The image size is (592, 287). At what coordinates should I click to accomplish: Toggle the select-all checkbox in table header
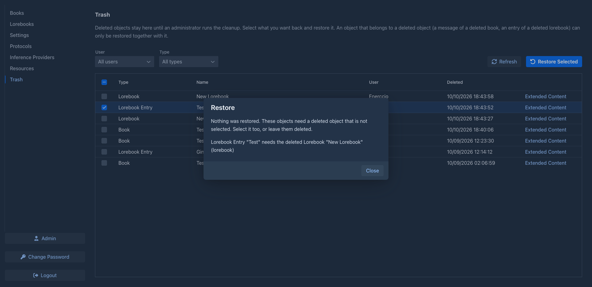pyautogui.click(x=104, y=82)
